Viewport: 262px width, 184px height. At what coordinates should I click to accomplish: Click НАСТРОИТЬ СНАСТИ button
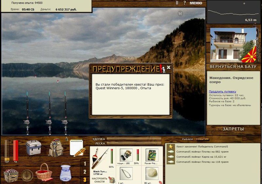(100, 180)
